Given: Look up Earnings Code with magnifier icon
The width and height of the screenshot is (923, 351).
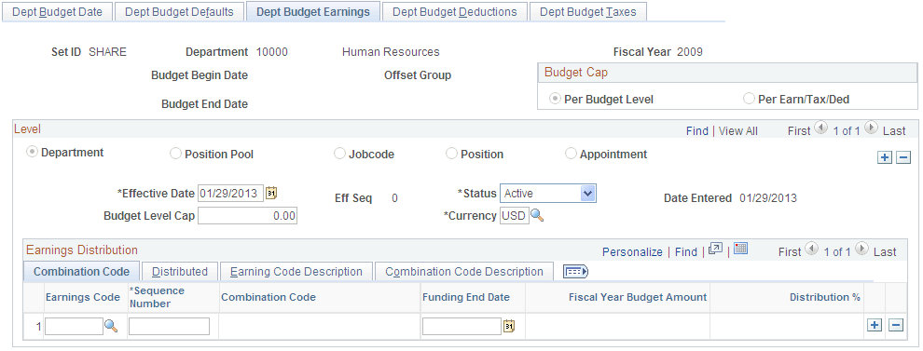Looking at the screenshot, I should (111, 326).
